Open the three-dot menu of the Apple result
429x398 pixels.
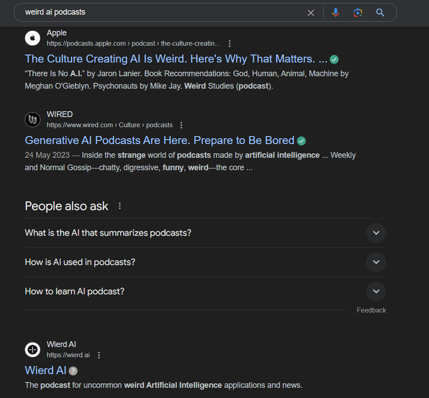coord(230,43)
